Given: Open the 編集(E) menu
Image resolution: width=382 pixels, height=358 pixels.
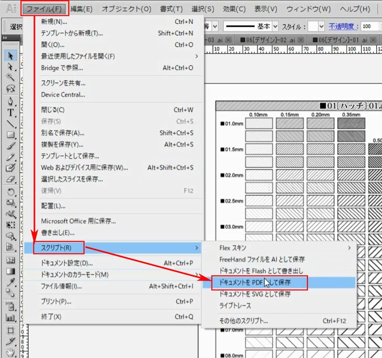Looking at the screenshot, I should pyautogui.click(x=81, y=9).
